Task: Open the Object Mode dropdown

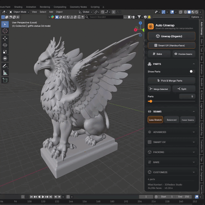Action: (19, 12)
